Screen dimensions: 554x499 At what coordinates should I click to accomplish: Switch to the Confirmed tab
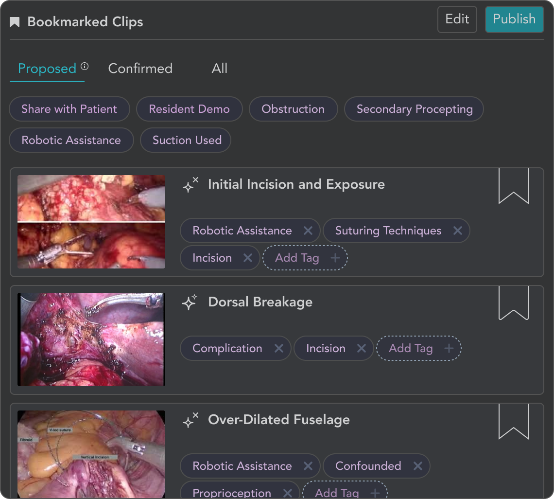coord(140,69)
